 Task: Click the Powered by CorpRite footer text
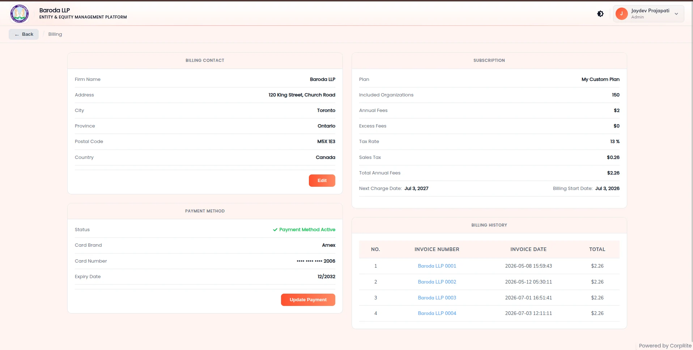pyautogui.click(x=665, y=346)
